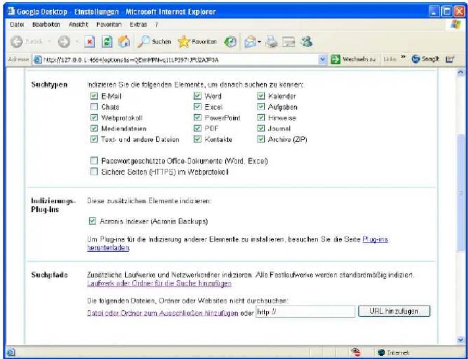Image resolution: width=468 pixels, height=359 pixels.
Task: Click the Windows flag logo
Action: 456,25
